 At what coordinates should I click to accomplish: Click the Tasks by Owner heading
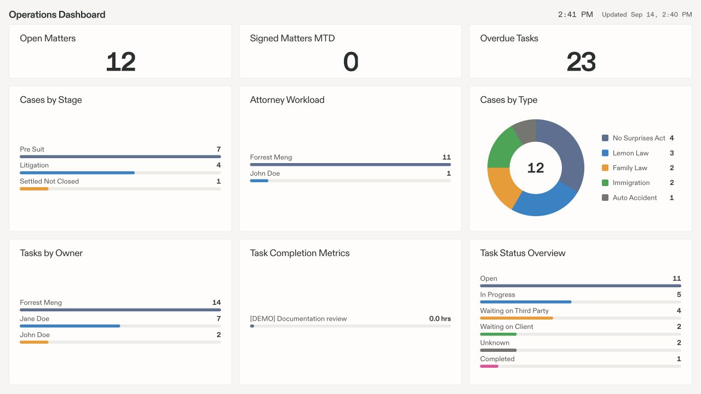51,253
